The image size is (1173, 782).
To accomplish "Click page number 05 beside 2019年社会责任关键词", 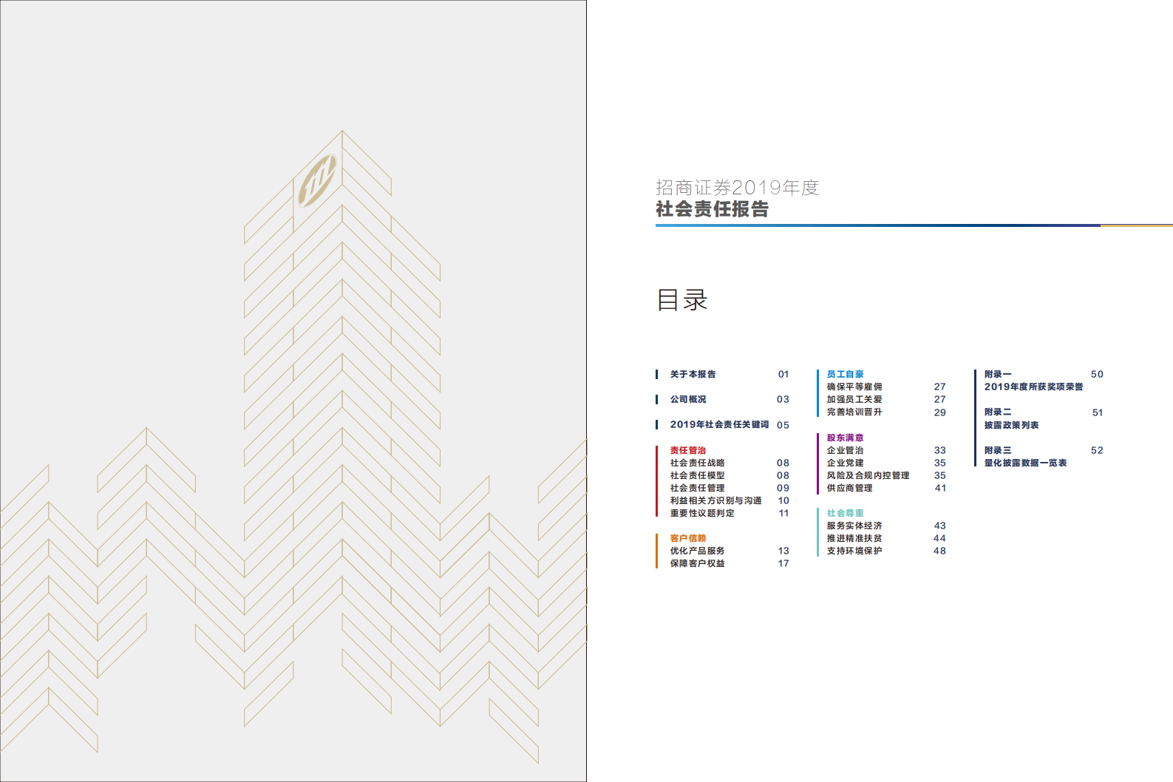I will click(x=783, y=425).
